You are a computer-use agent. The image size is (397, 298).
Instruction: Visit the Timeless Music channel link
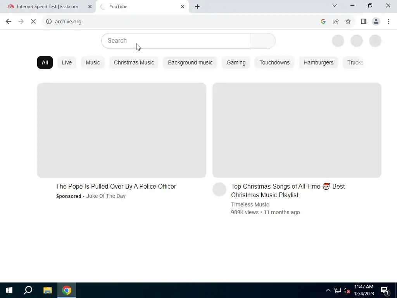(x=250, y=204)
